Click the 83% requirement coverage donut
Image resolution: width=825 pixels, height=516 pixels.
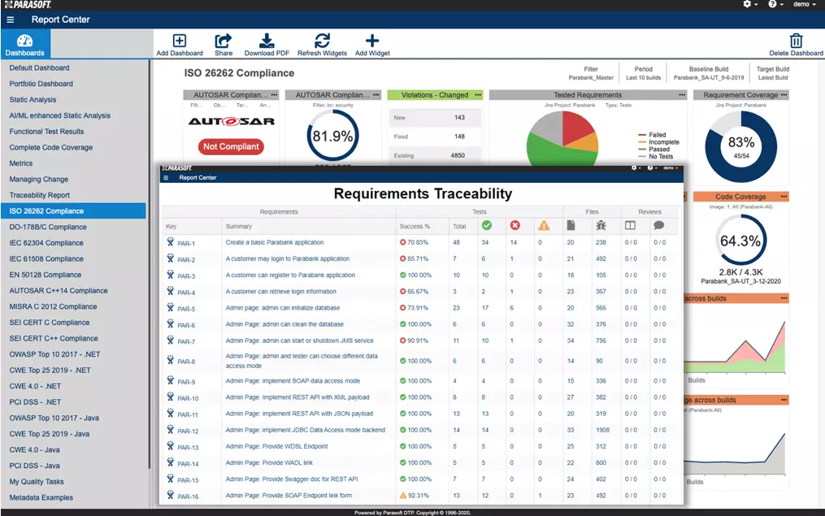coord(740,147)
